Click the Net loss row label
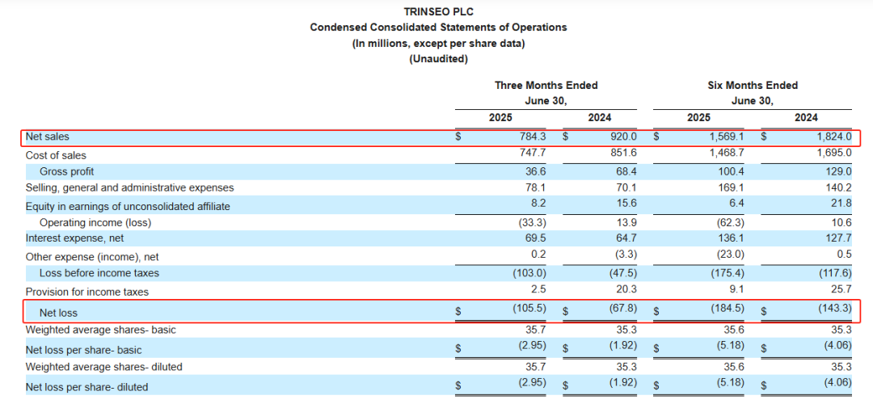 point(58,314)
